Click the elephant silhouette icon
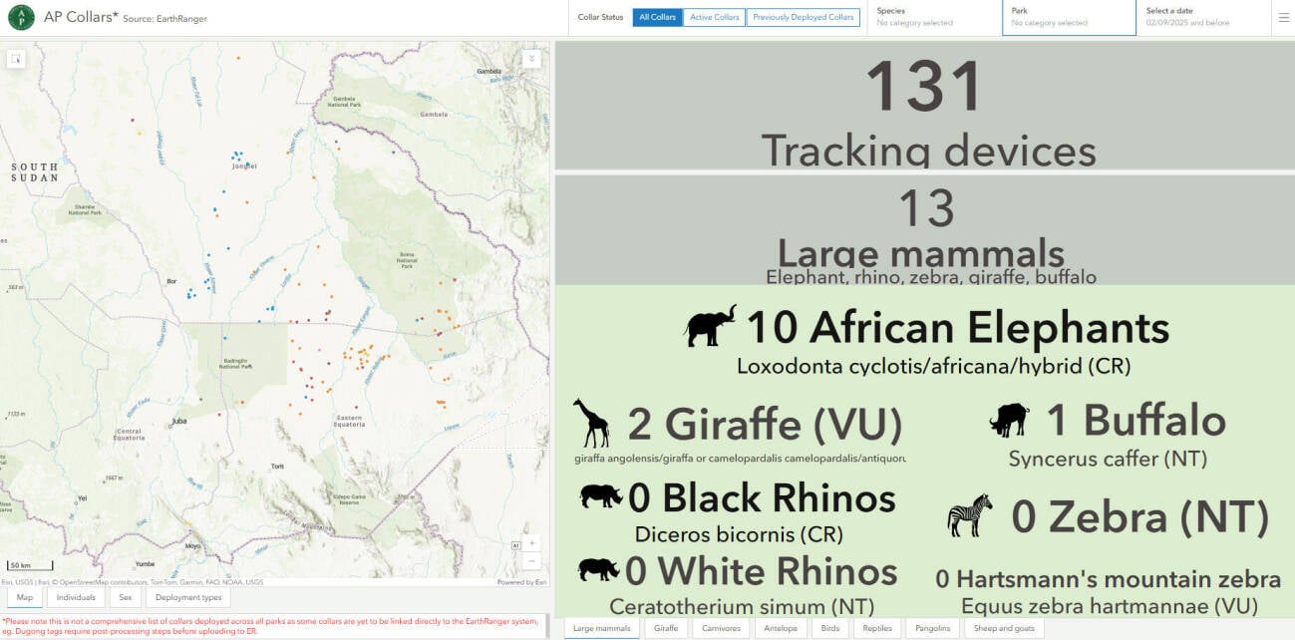The image size is (1295, 640). [711, 326]
